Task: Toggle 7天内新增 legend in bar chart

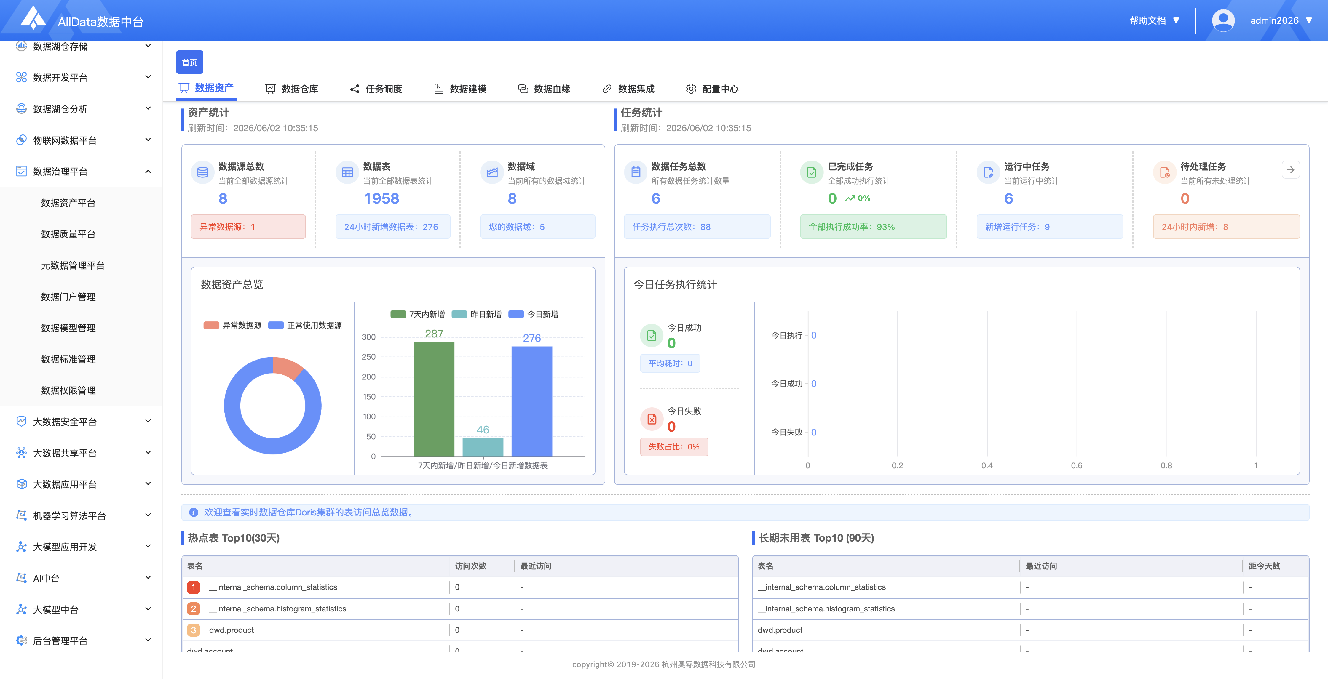Action: point(418,314)
